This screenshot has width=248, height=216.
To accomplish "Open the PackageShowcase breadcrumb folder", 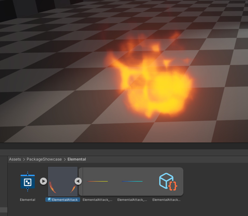I will click(x=44, y=159).
